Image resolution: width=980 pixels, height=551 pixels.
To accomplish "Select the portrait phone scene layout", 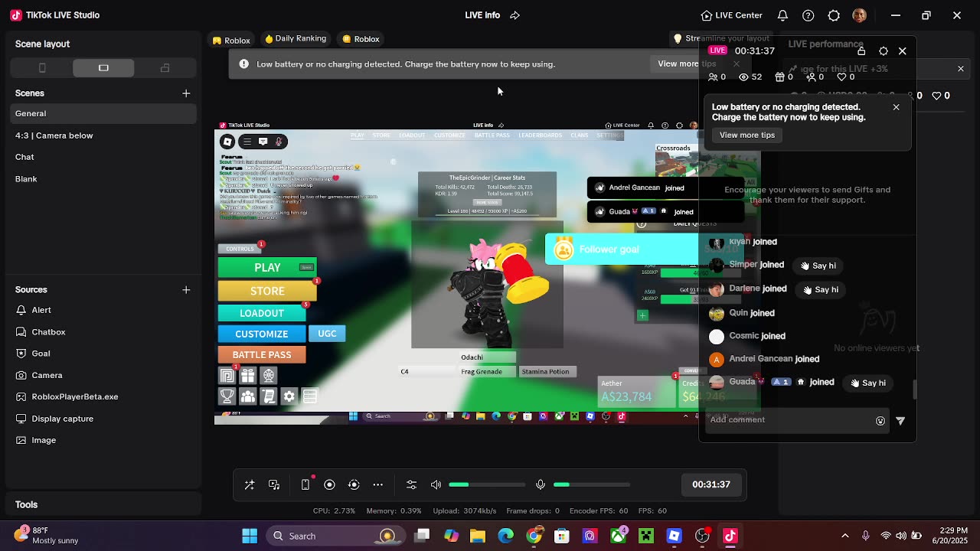I will point(42,68).
